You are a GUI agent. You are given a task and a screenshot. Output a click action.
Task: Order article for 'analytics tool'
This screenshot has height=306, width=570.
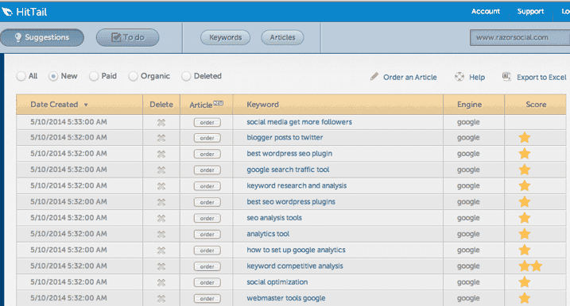tap(207, 235)
